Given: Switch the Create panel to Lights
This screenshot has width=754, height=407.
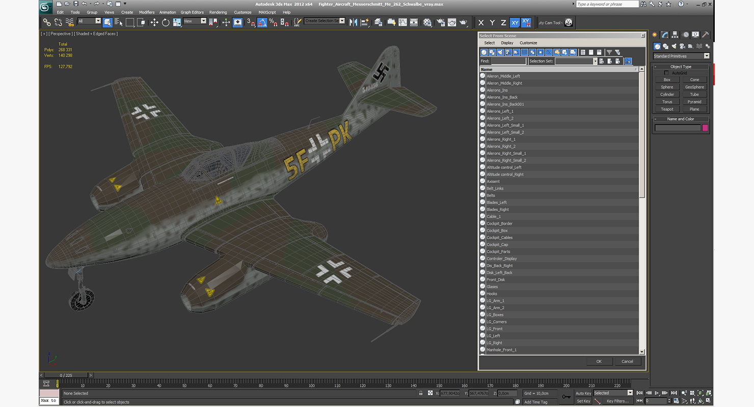Looking at the screenshot, I should tap(674, 46).
